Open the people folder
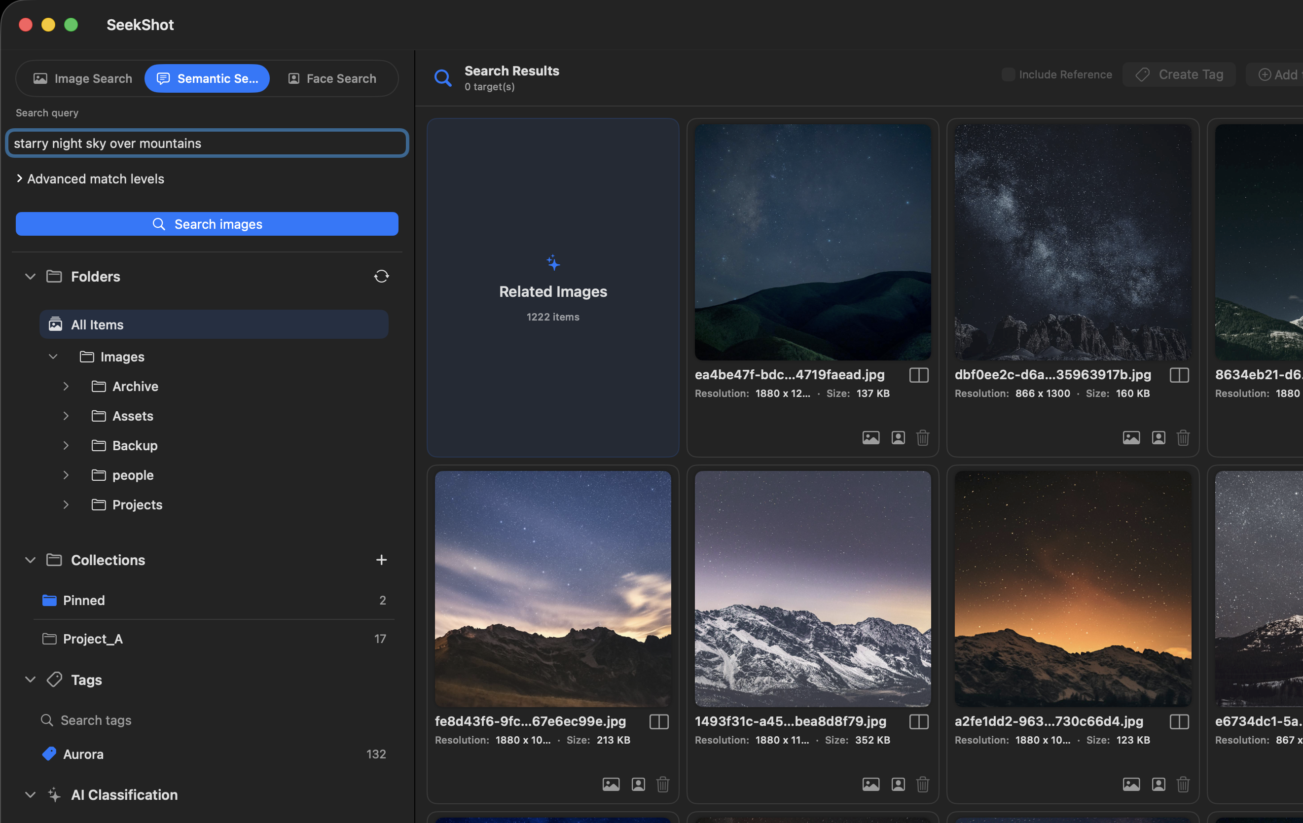Viewport: 1303px width, 823px height. pos(133,475)
